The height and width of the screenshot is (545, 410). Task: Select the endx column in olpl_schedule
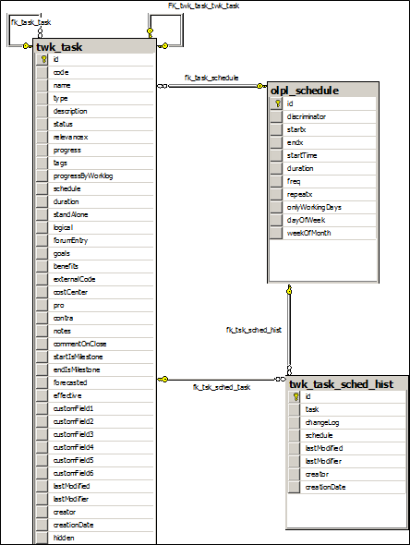click(x=323, y=142)
